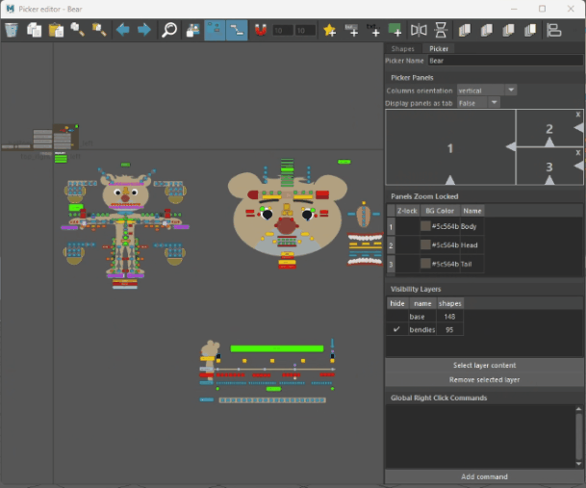
Task: Click the flip horizontally mirror icon
Action: [419, 30]
